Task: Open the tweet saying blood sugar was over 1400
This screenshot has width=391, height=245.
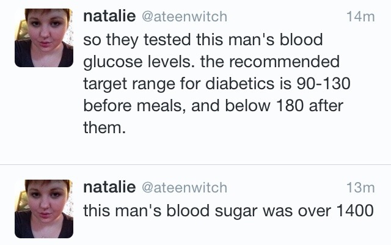Action: 227,210
